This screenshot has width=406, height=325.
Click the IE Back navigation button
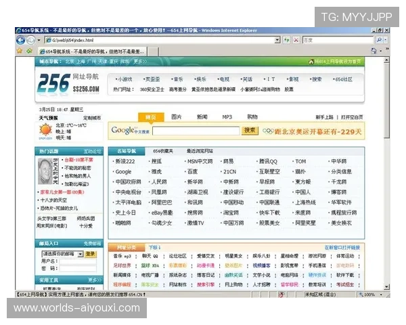pyautogui.click(x=20, y=40)
